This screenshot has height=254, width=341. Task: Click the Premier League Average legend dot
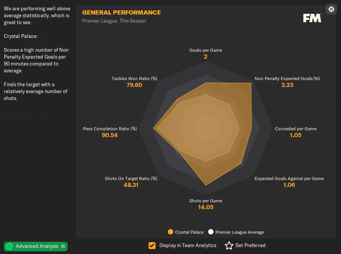tap(211, 232)
